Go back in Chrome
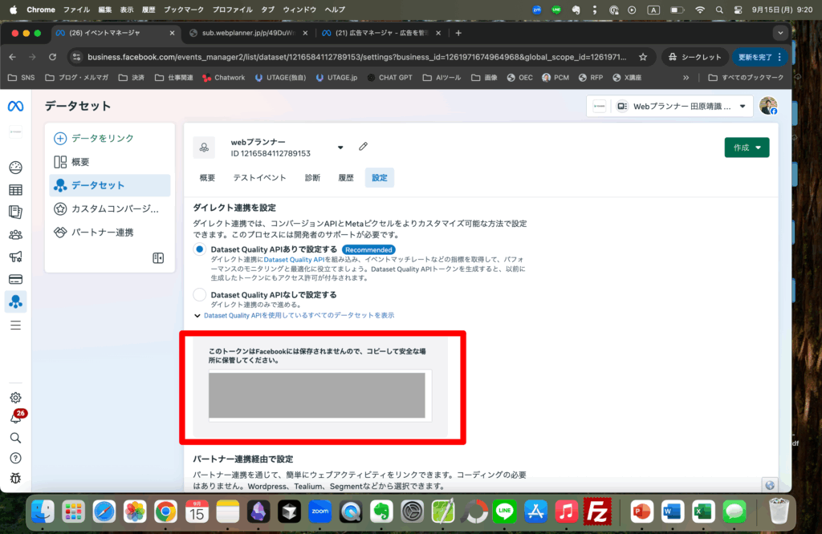822x534 pixels. pos(13,57)
